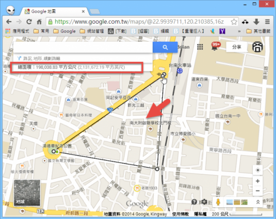Click the 遠東百貨 marker near 大學路西段
This screenshot has width=276, height=219.
pos(199,85)
